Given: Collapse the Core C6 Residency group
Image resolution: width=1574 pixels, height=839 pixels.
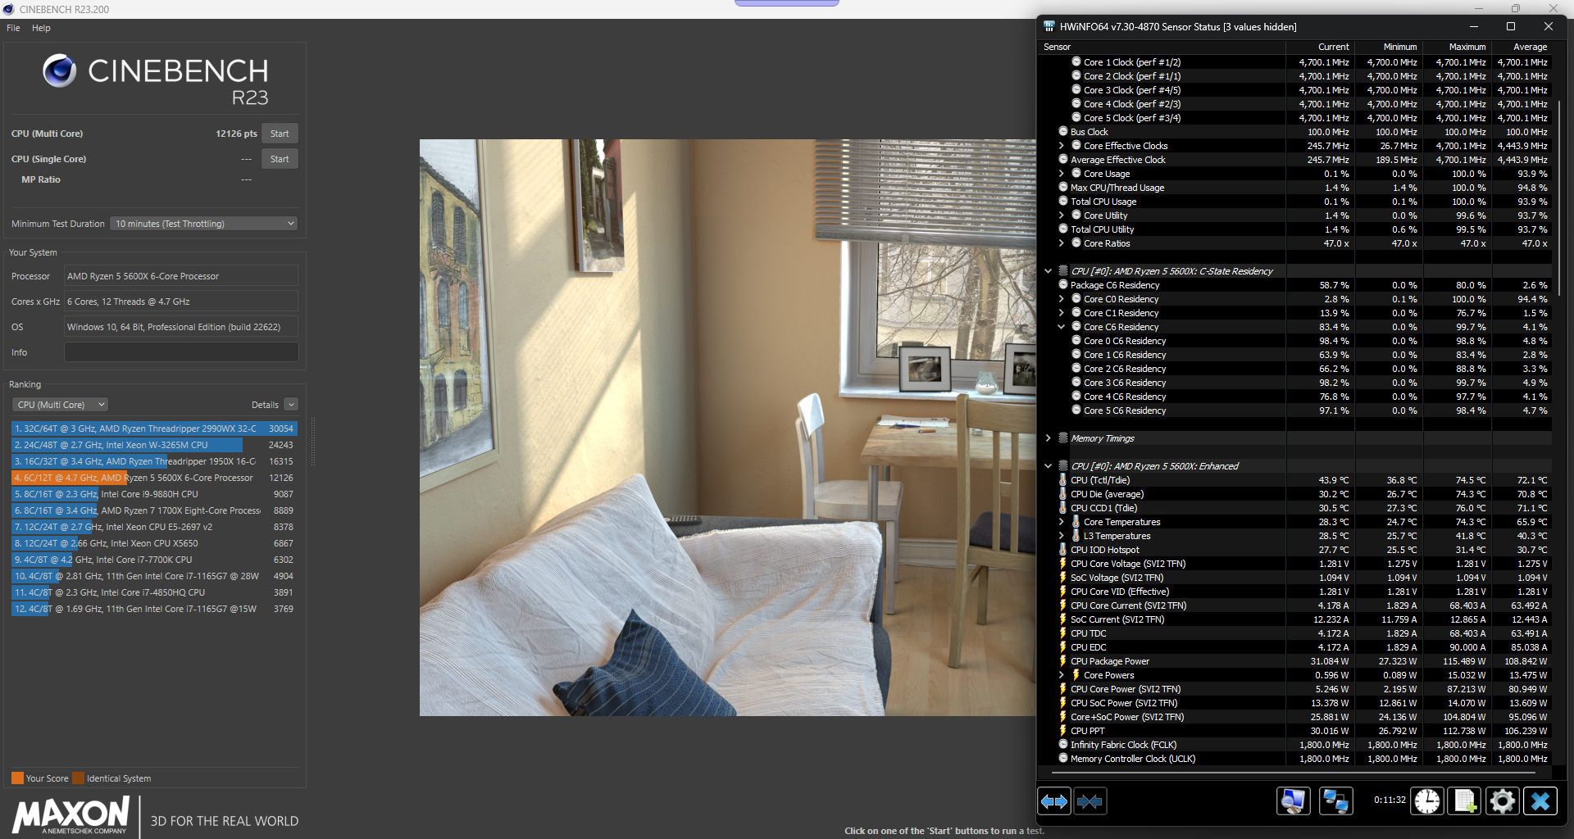Looking at the screenshot, I should point(1062,327).
